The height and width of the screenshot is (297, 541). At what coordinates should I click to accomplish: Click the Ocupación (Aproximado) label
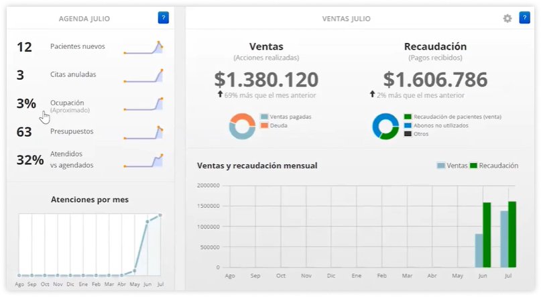tap(70, 106)
